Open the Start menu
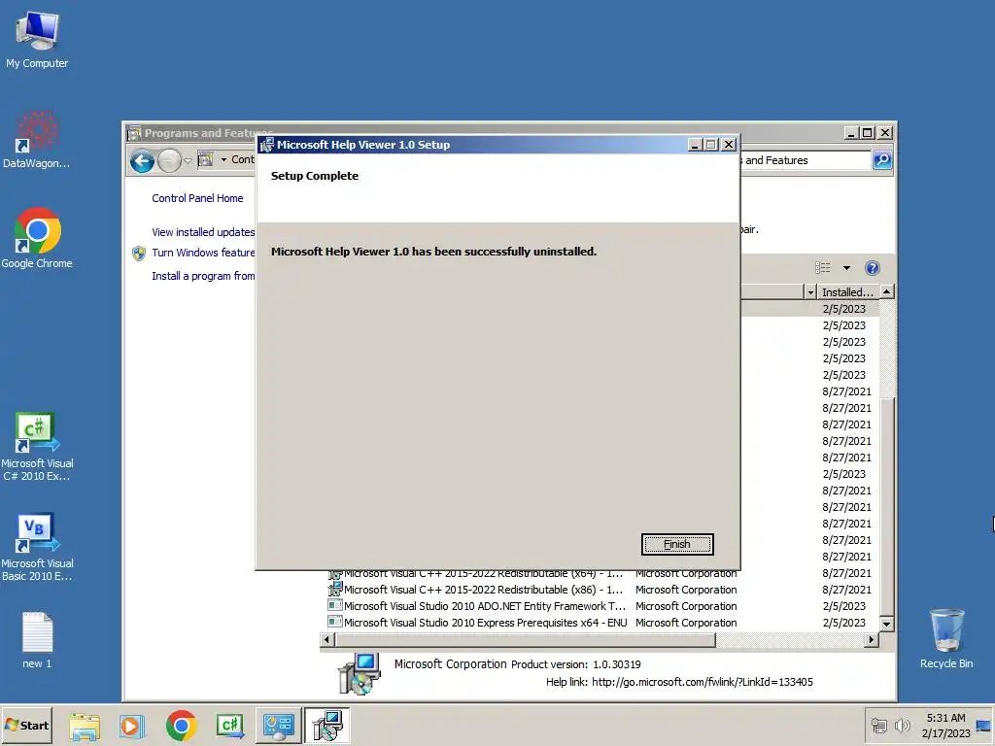Image resolution: width=995 pixels, height=746 pixels. 26,725
